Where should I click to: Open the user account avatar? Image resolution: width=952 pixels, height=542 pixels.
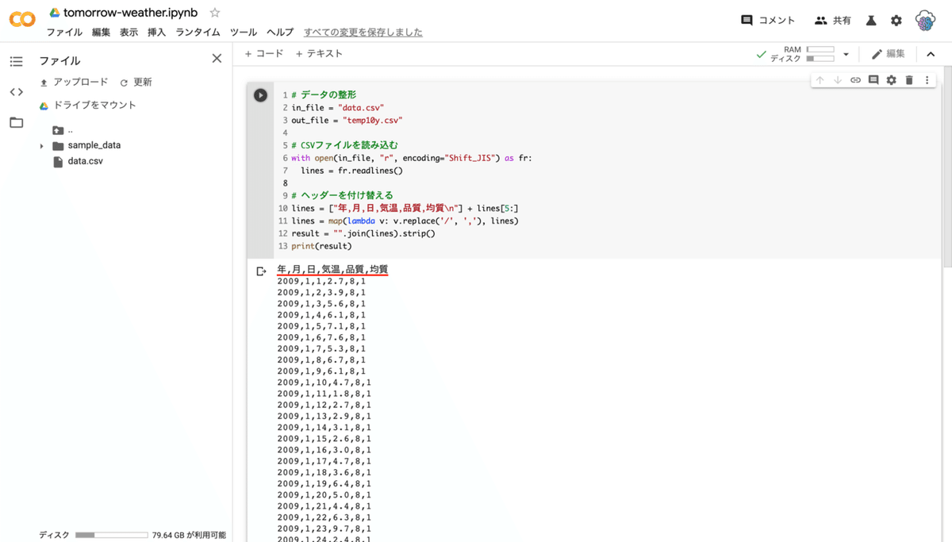(x=925, y=21)
